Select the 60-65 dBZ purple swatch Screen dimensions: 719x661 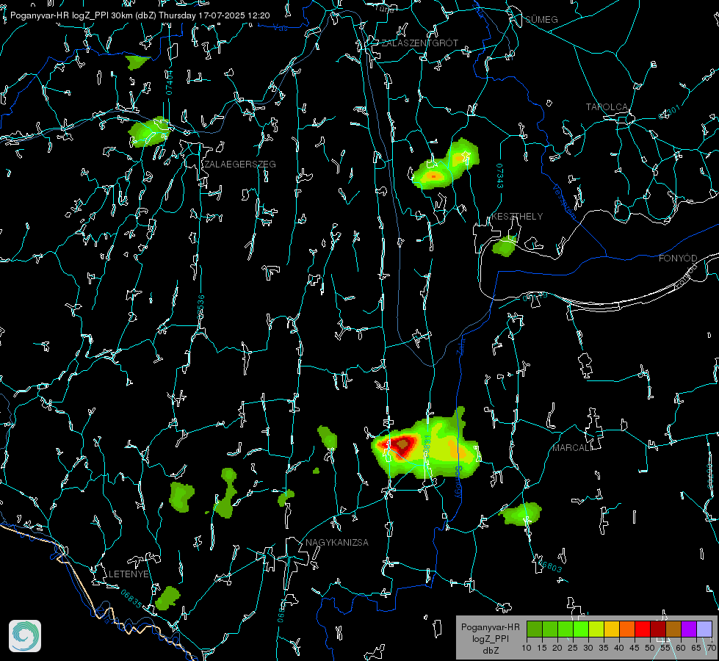click(x=689, y=629)
